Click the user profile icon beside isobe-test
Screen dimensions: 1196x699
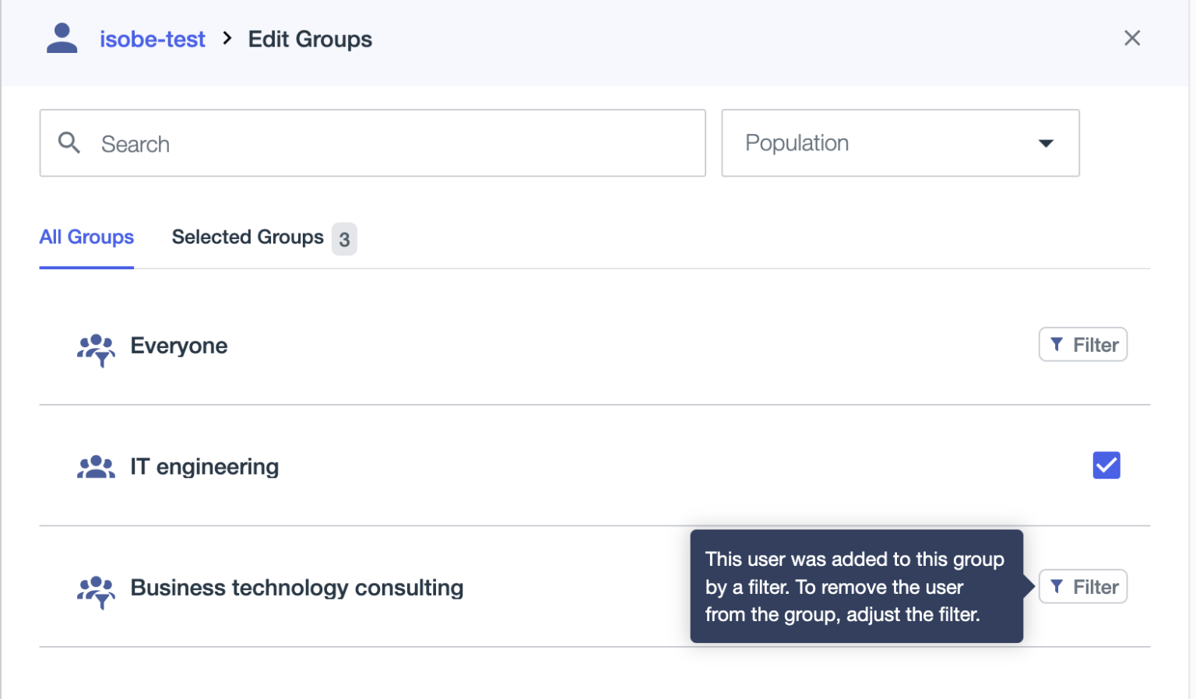click(62, 37)
